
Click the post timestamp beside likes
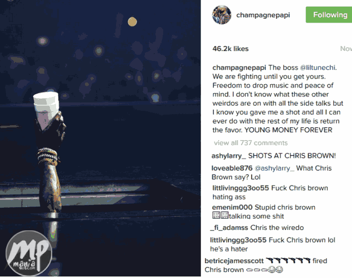346,49
